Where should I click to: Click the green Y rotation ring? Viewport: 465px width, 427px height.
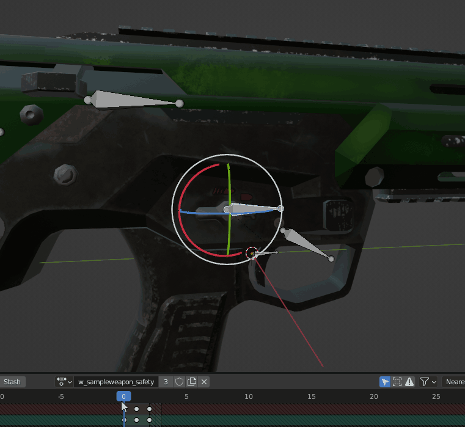coord(229,184)
